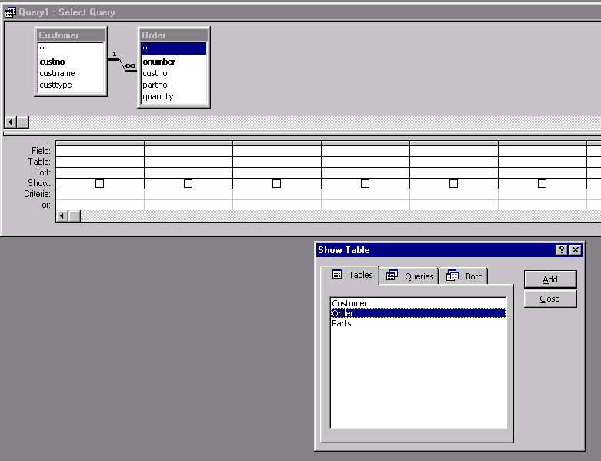
Task: Select Customer in the table list
Action: (349, 303)
